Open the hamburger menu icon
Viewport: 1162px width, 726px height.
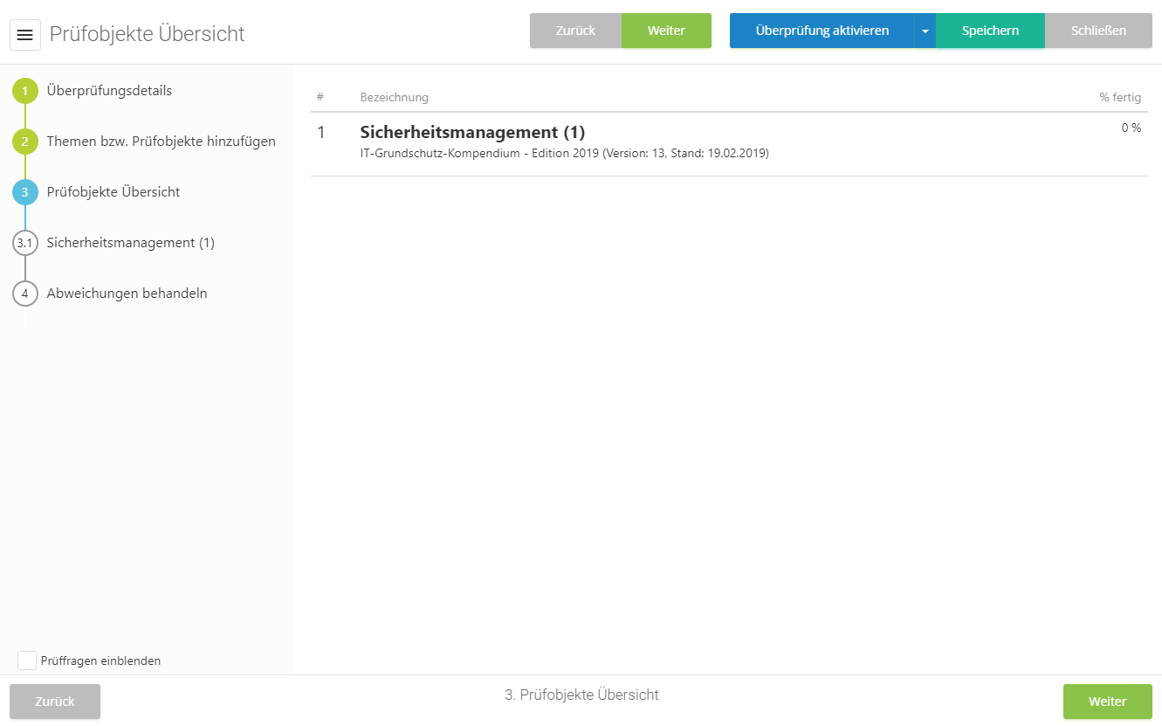pos(25,35)
